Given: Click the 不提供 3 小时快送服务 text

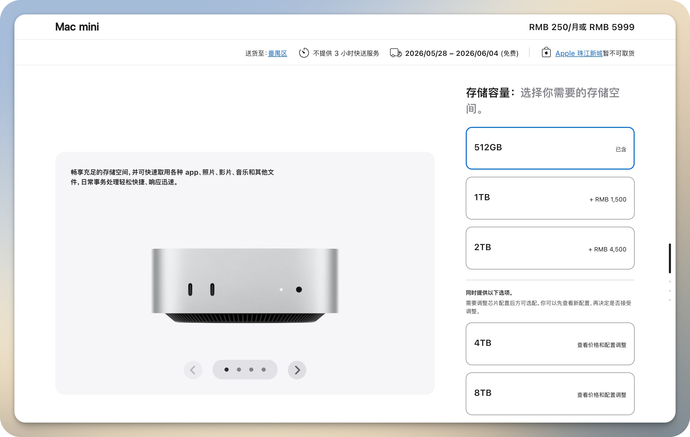Looking at the screenshot, I should point(346,53).
